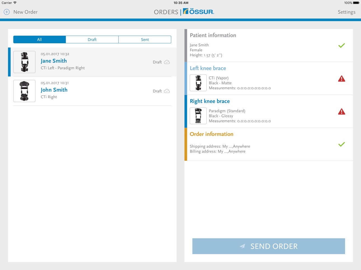Image resolution: width=361 pixels, height=270 pixels.
Task: Click the "Billing address: My ...,Anywhere" line
Action: click(x=218, y=151)
